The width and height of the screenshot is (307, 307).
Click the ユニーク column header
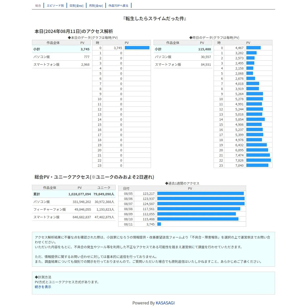(x=104, y=188)
